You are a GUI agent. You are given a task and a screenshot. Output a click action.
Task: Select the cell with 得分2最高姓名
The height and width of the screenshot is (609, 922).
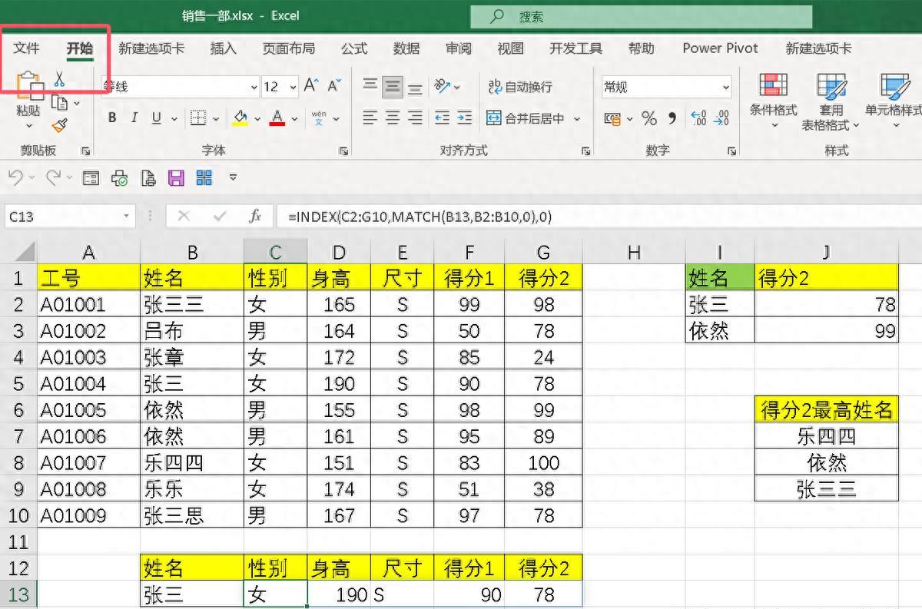pyautogui.click(x=827, y=410)
